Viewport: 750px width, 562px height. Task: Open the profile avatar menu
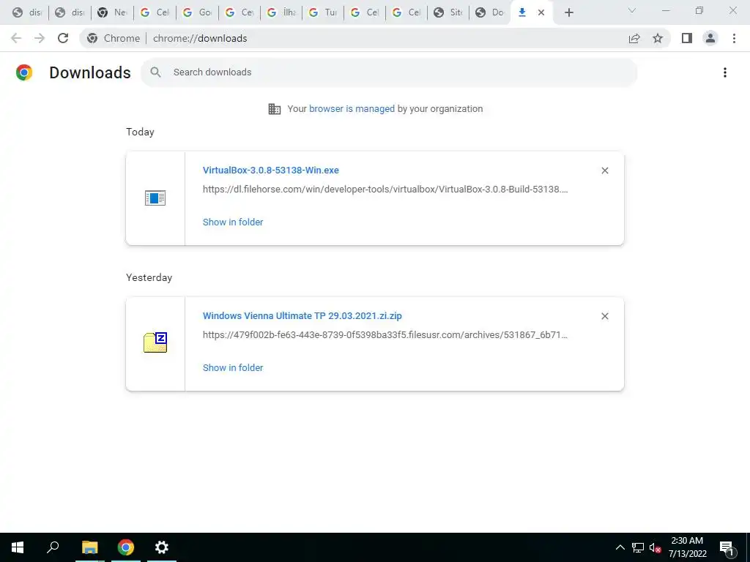pos(710,38)
